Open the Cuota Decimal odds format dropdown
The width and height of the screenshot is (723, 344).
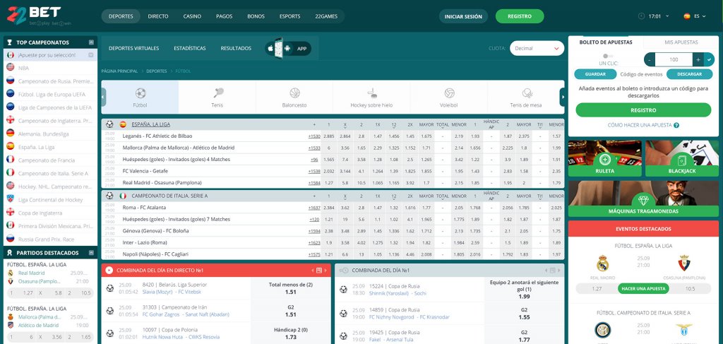tap(537, 49)
